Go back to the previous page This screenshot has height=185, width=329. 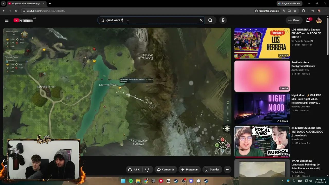tap(4, 11)
